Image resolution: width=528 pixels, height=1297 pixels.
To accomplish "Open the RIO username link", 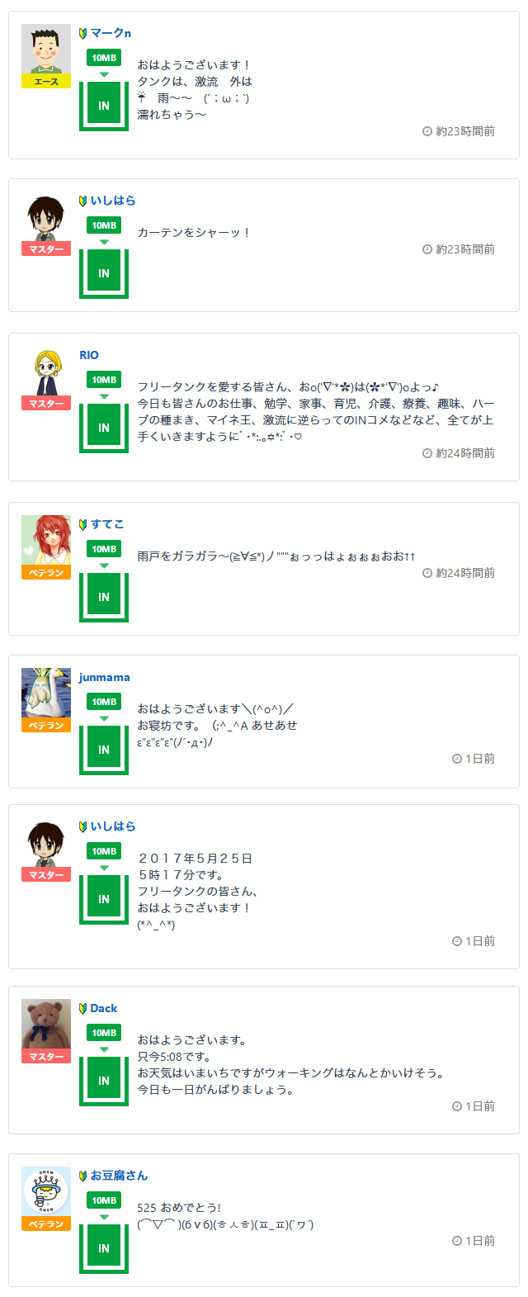I will coord(89,355).
